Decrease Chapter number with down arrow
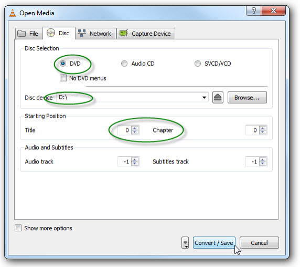This screenshot has height=267, width=300. coord(262,132)
